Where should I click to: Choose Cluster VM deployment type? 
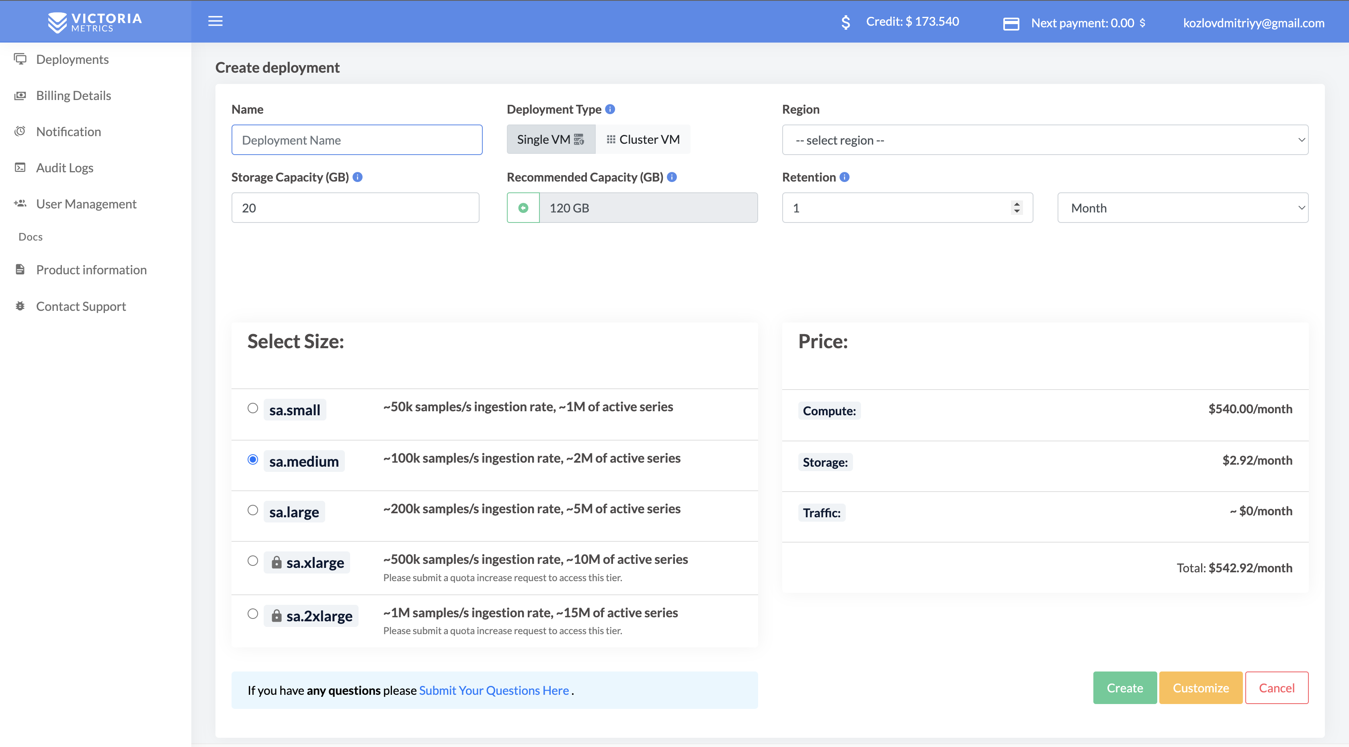point(643,139)
